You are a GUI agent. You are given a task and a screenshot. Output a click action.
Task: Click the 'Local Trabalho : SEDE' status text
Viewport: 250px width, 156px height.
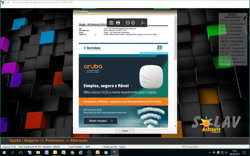click(x=79, y=147)
